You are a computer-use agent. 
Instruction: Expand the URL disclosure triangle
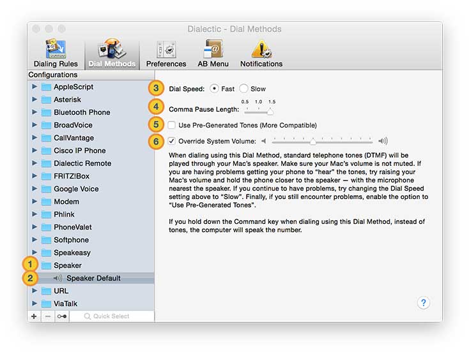[x=35, y=291]
